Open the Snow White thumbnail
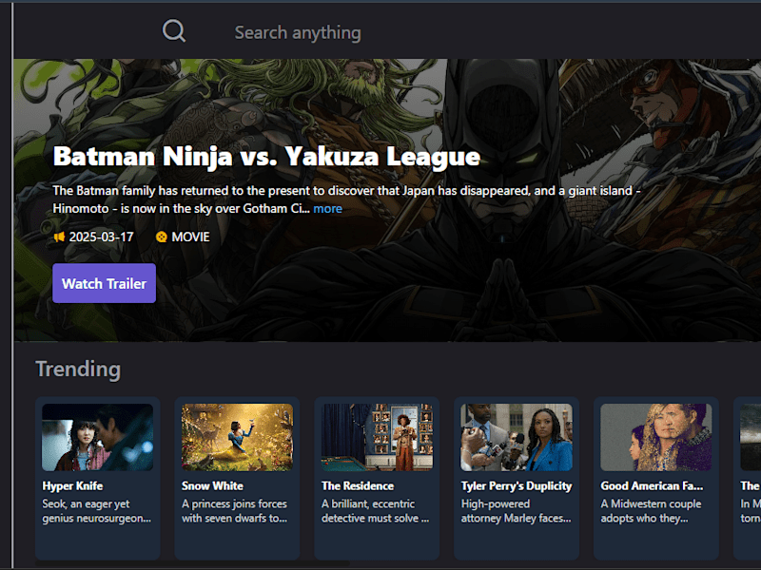 point(237,437)
